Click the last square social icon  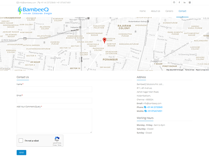190,3
